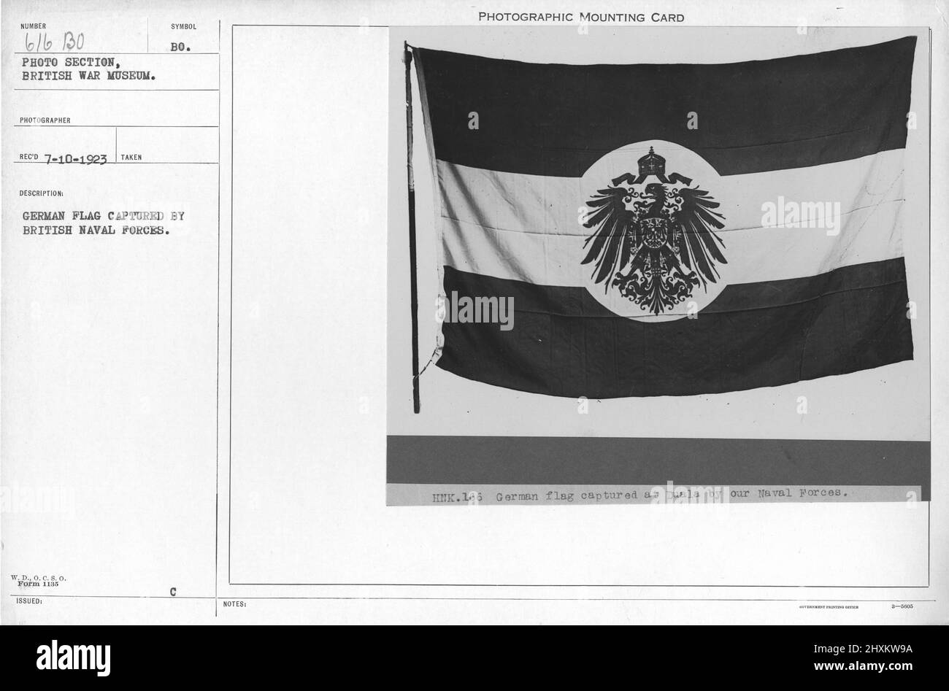Click the 'DESCRIPTION:' label

(42, 195)
